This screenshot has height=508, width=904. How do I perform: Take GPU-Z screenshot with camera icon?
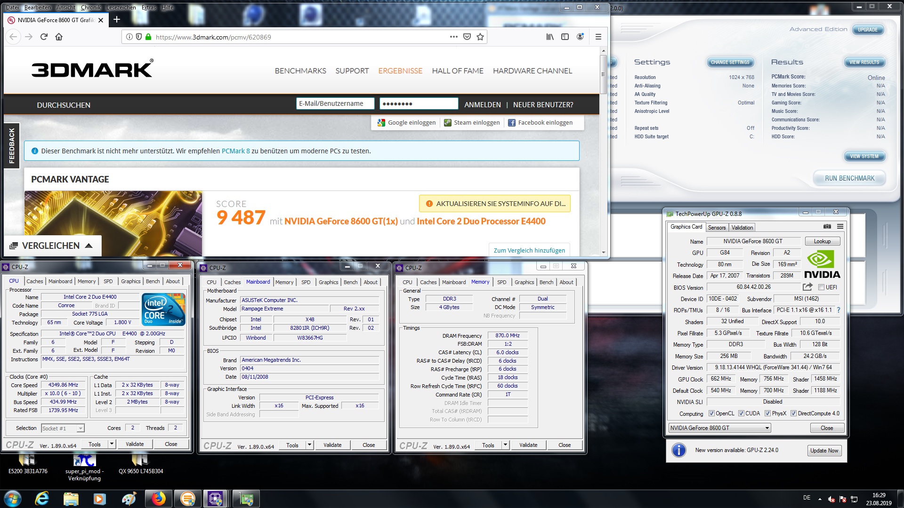coord(827,226)
